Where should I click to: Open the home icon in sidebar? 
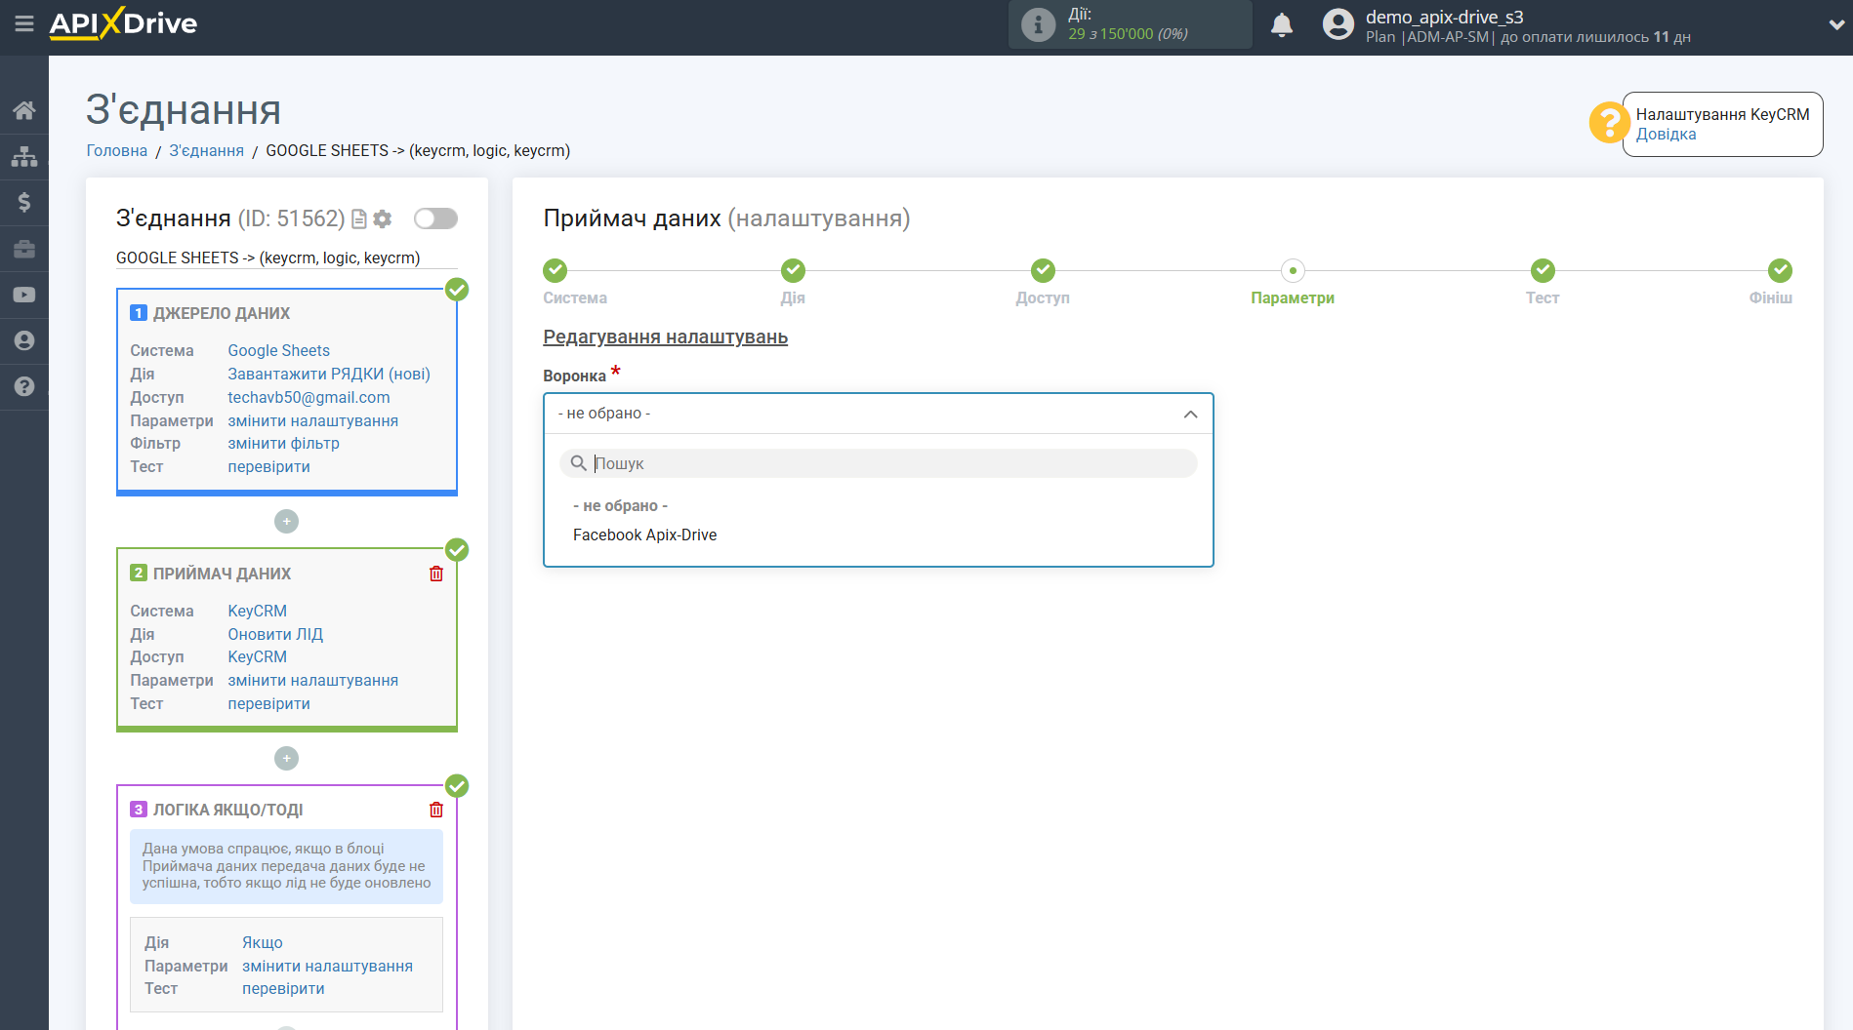point(24,110)
